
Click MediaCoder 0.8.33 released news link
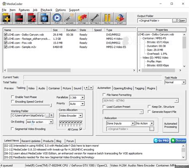pyautogui.click(x=49, y=149)
